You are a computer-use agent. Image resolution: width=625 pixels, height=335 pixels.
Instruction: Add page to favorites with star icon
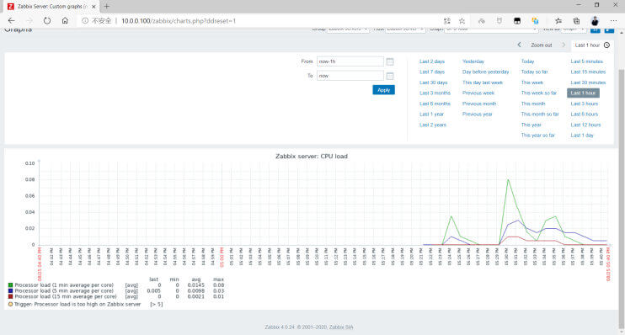pos(462,21)
